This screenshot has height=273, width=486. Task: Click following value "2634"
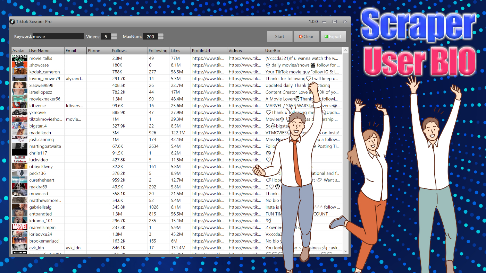click(x=153, y=146)
